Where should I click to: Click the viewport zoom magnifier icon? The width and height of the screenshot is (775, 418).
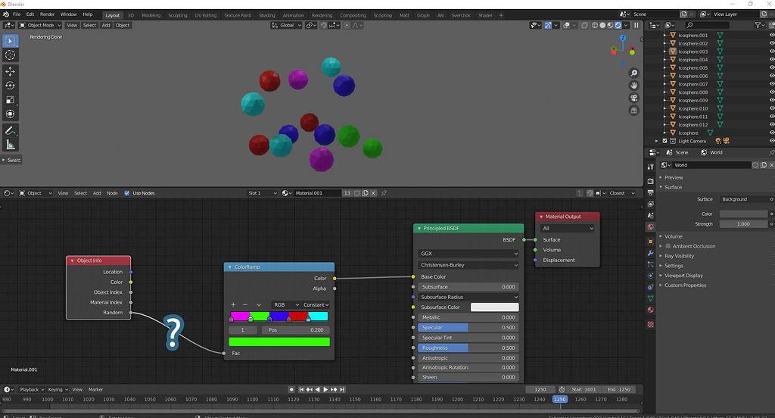(x=633, y=73)
